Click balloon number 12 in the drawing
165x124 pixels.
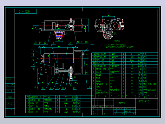(86, 42)
